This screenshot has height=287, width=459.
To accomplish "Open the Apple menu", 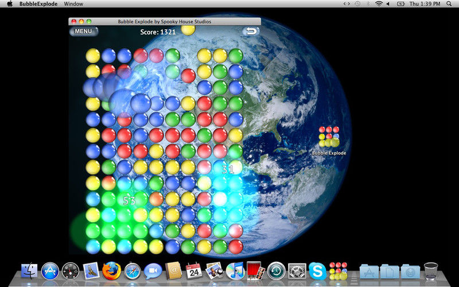I will click(x=10, y=4).
